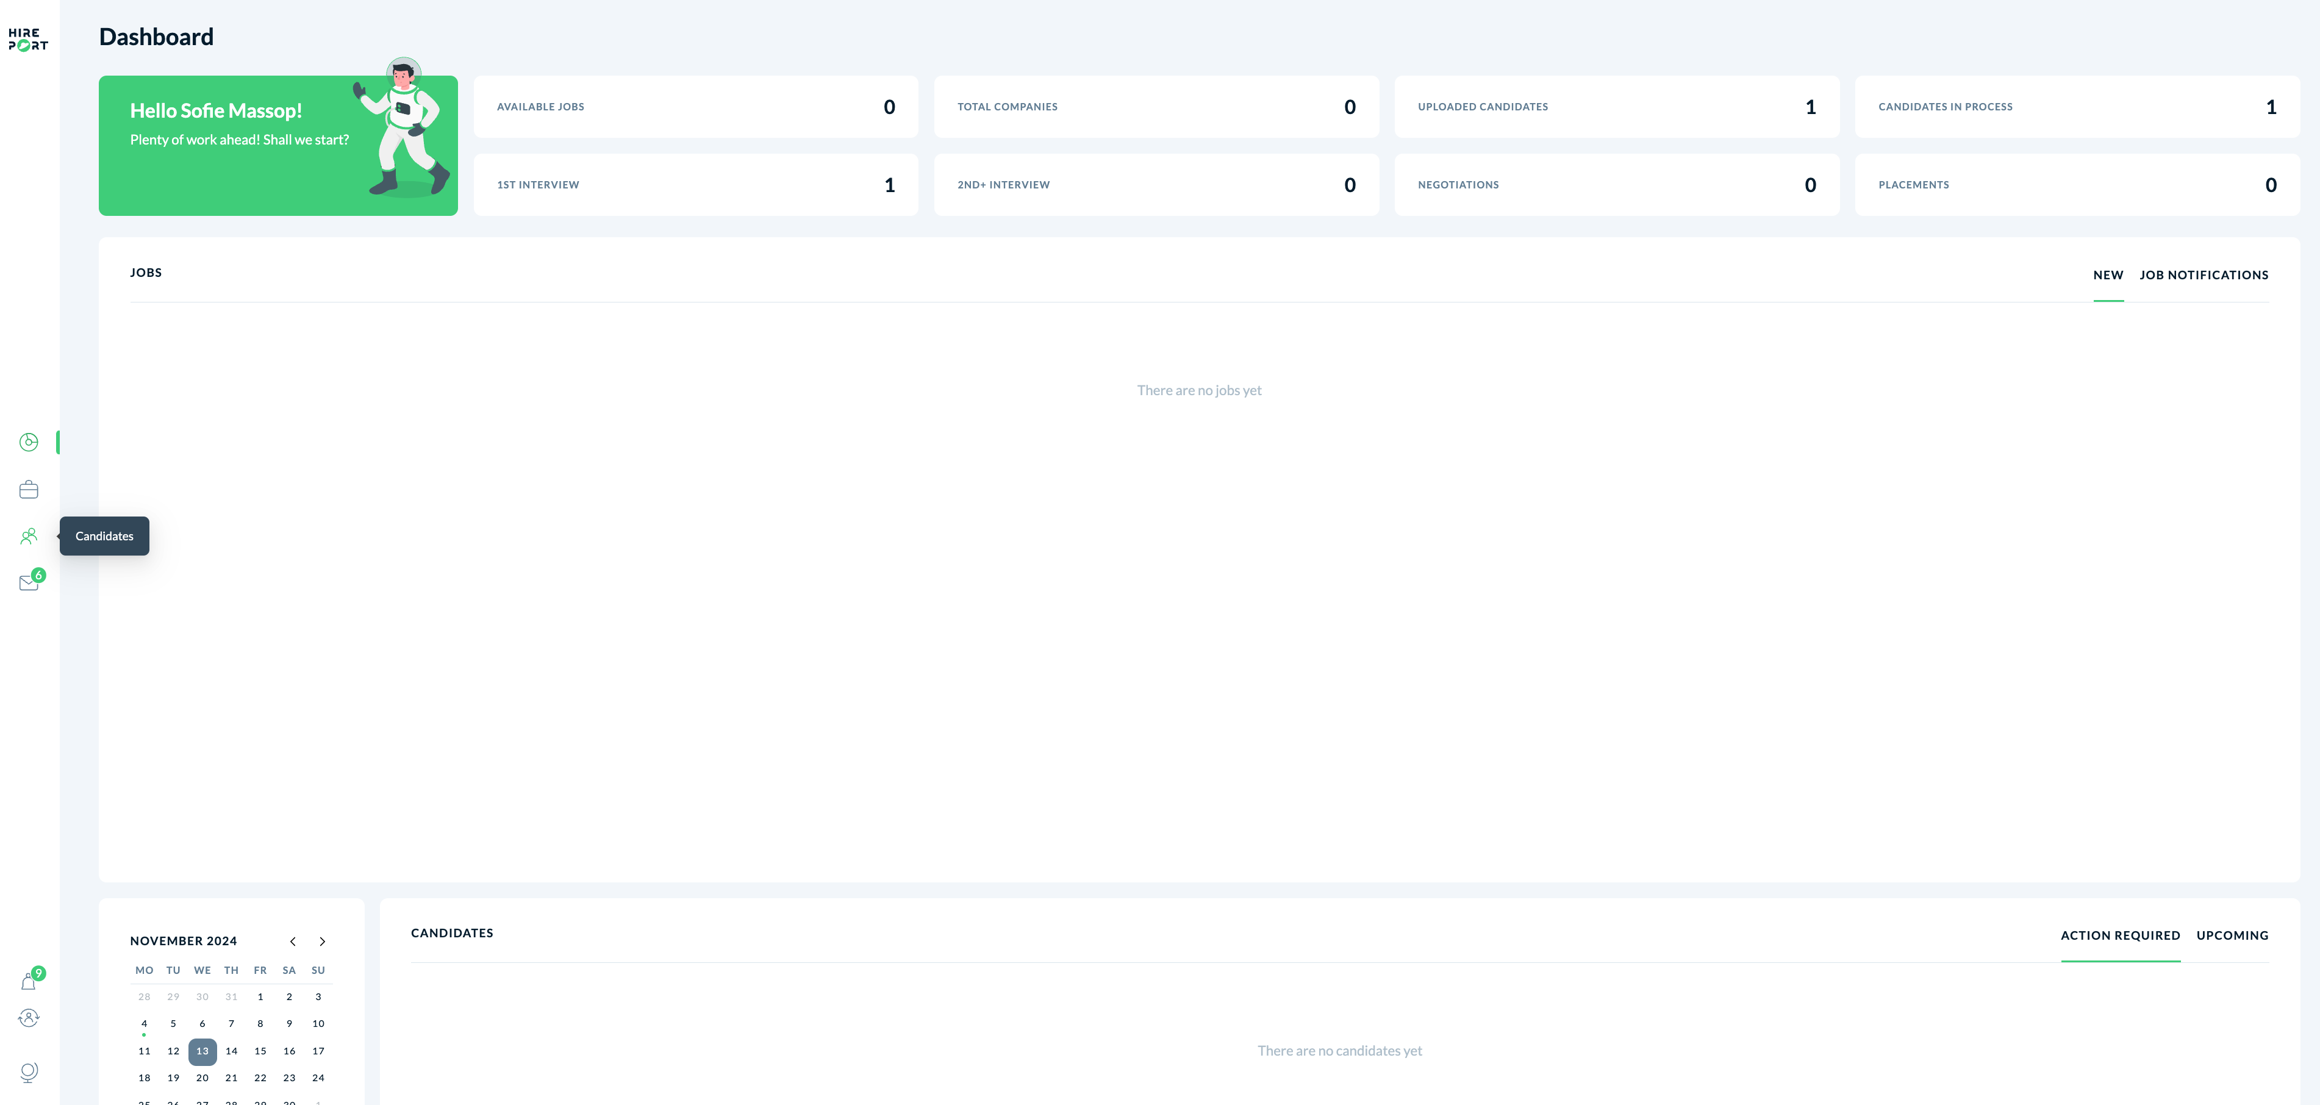Select November 13 in calendar
Viewport: 2320px width, 1105px height.
(x=202, y=1051)
